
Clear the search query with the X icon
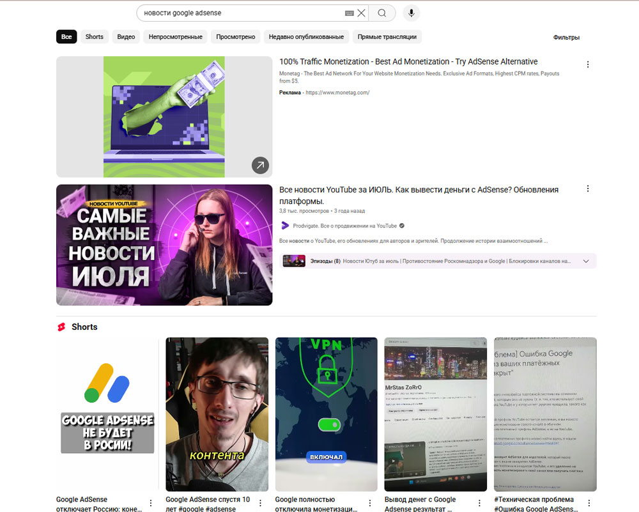click(x=361, y=13)
